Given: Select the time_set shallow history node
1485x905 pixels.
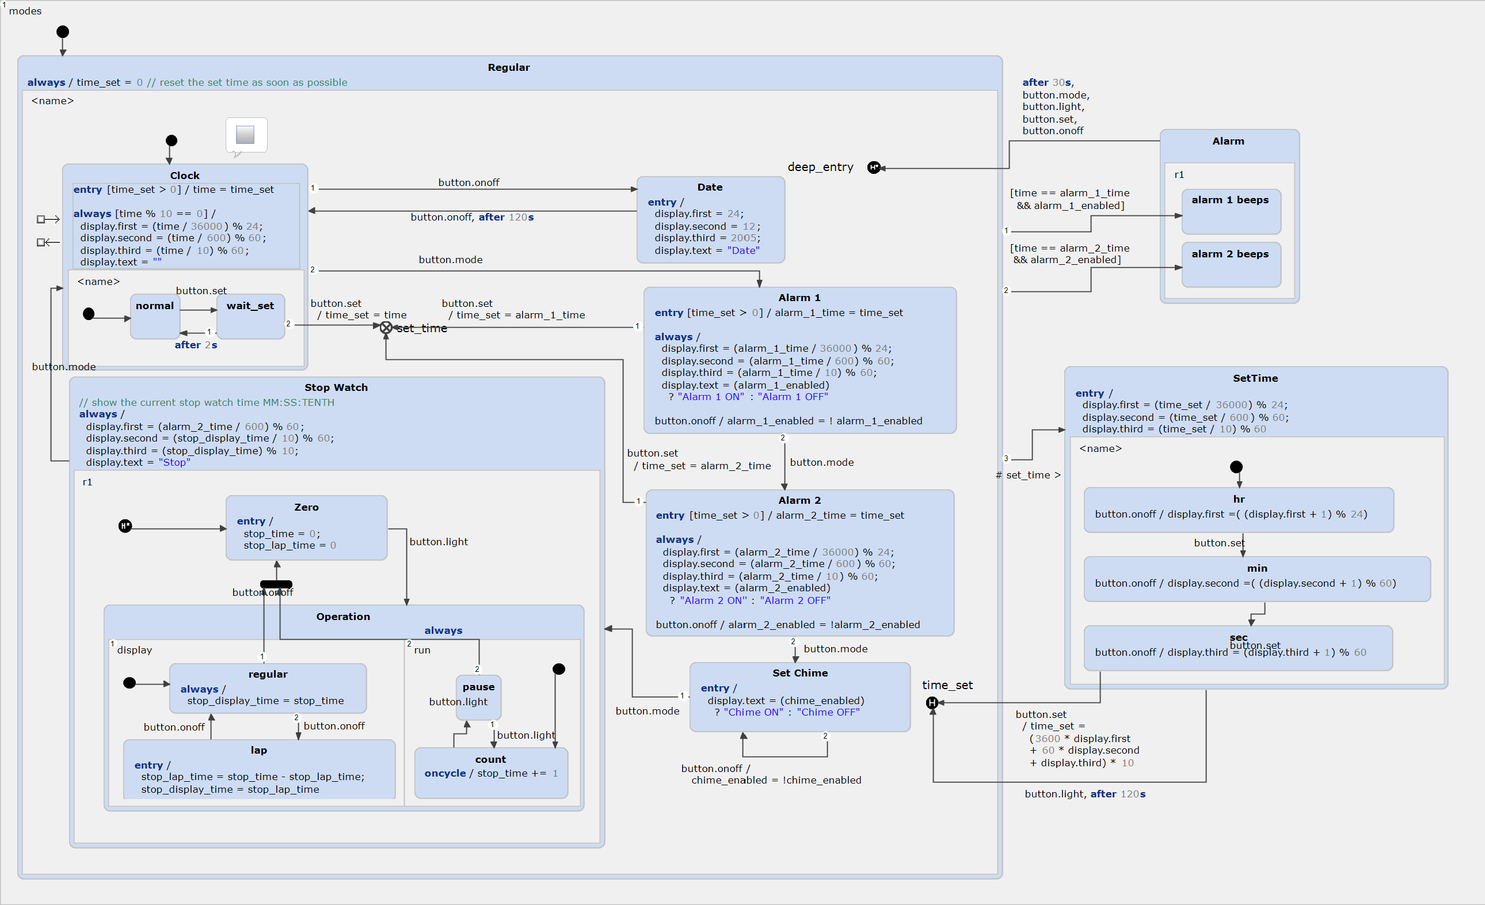Looking at the screenshot, I should point(932,702).
